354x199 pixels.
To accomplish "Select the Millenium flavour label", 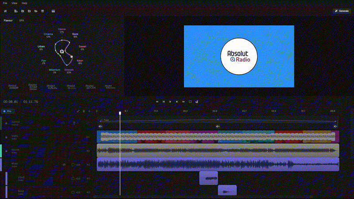I will click(54, 70).
